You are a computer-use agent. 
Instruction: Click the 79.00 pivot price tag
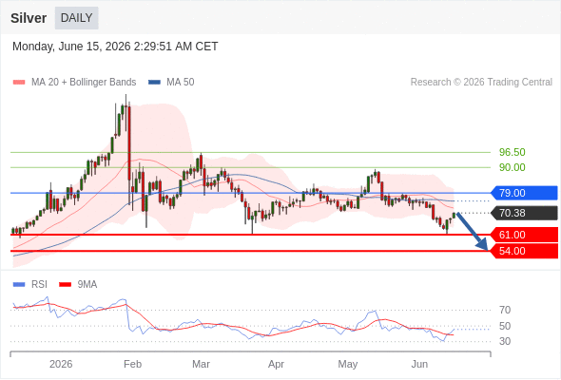[524, 193]
